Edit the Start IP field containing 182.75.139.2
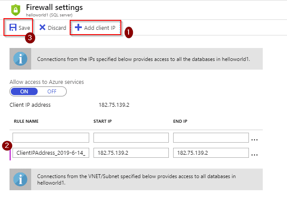 [131, 153]
